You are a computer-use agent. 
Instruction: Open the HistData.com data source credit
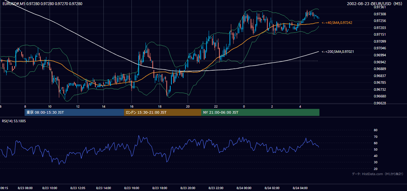tap(377, 174)
